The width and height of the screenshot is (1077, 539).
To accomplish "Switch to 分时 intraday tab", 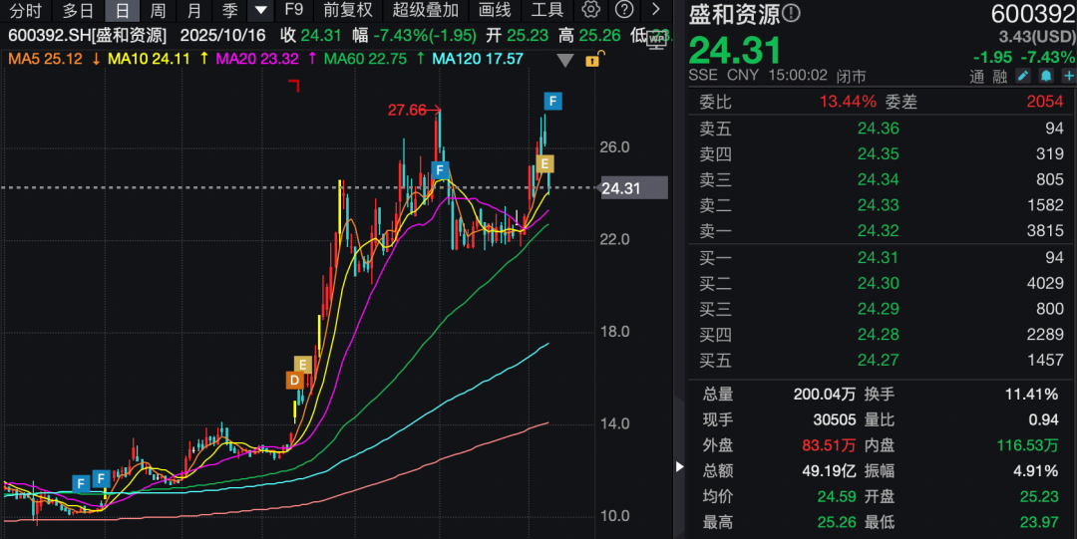I will click(25, 10).
